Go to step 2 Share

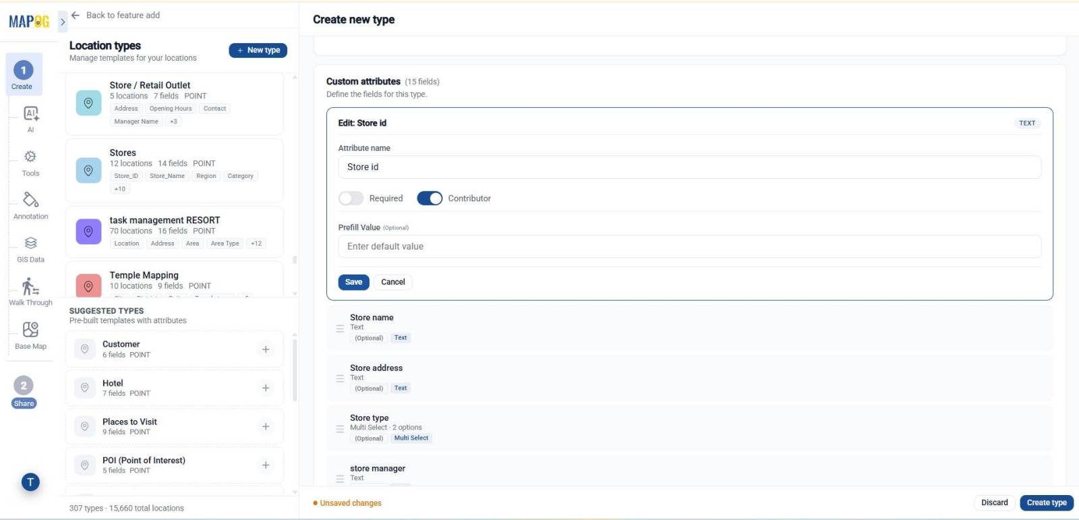(24, 392)
